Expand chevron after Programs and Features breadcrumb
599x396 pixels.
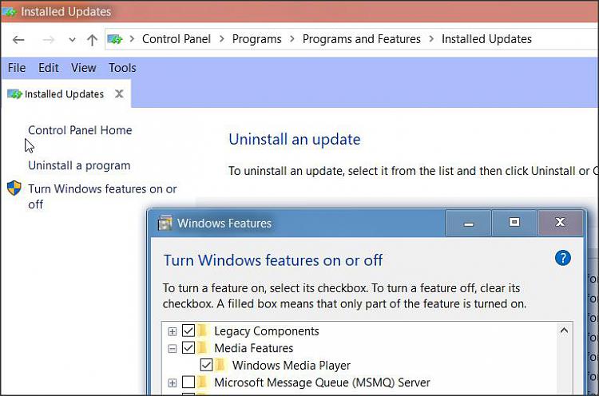pos(431,39)
